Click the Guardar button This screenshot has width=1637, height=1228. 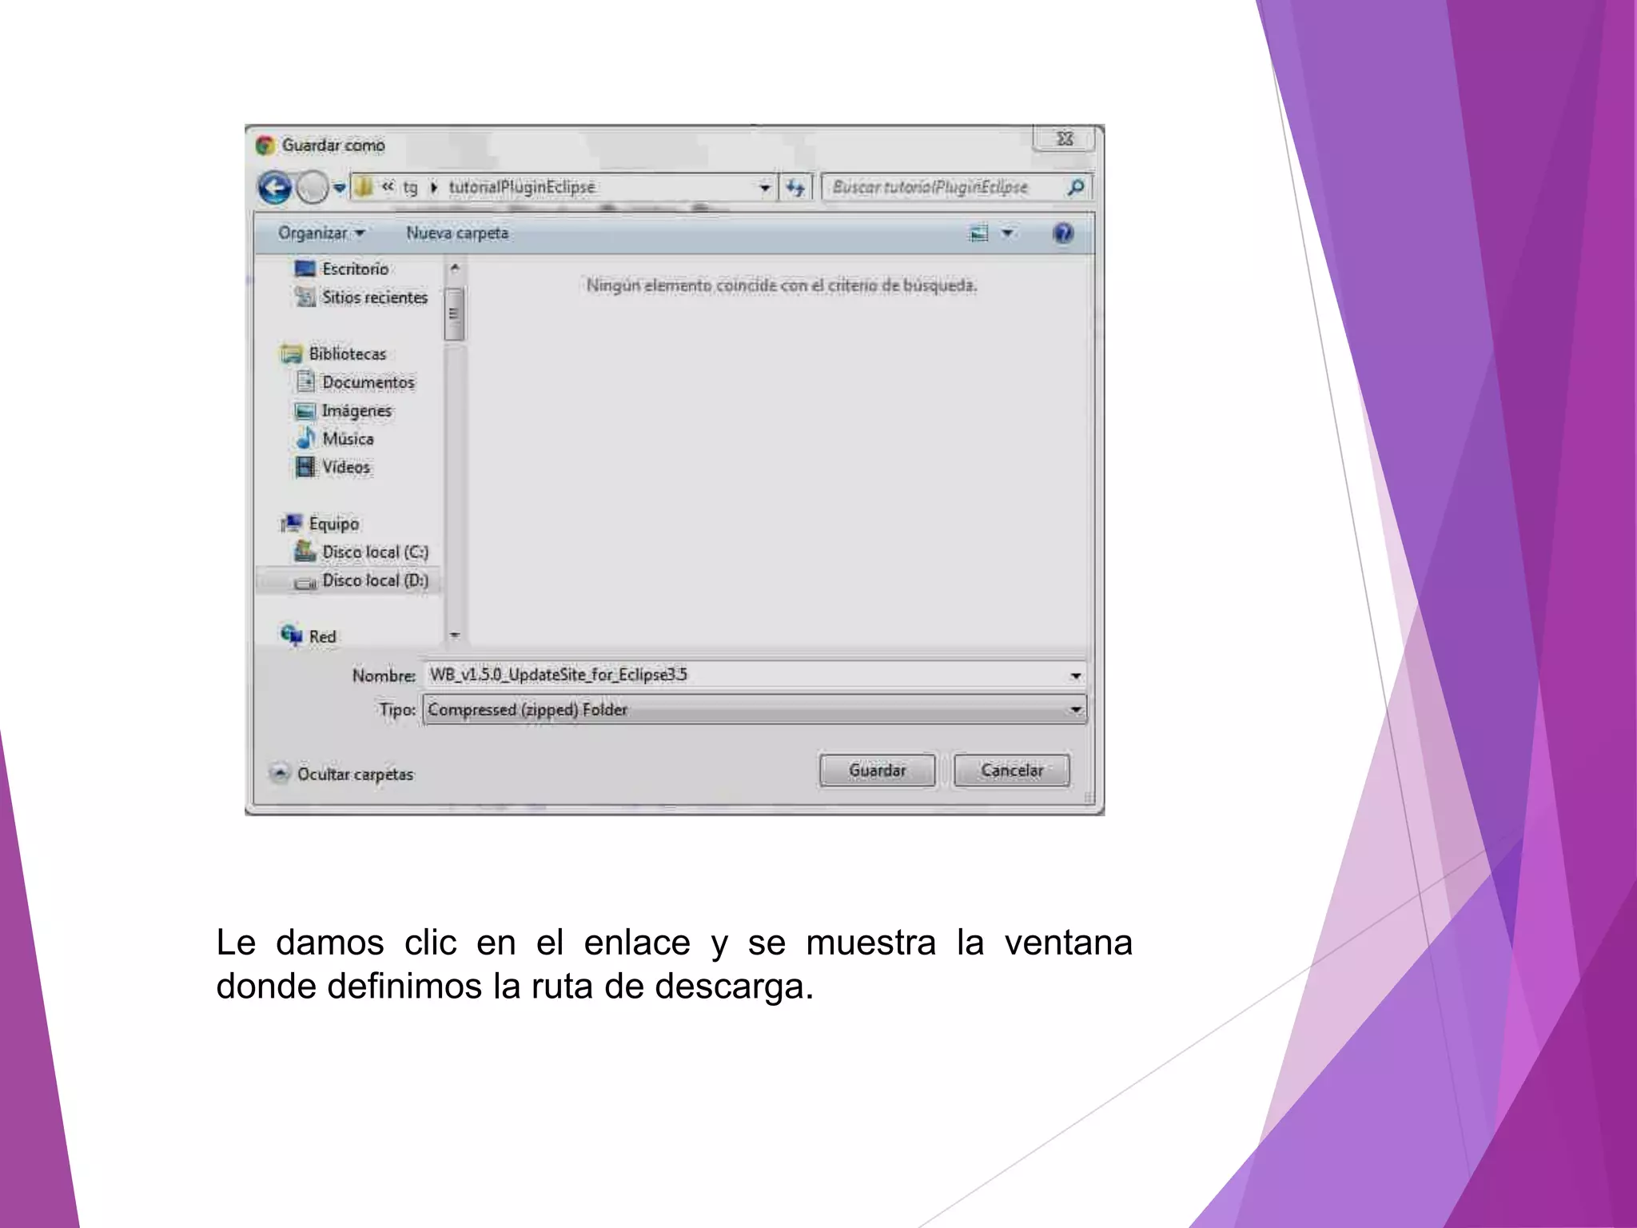877,771
